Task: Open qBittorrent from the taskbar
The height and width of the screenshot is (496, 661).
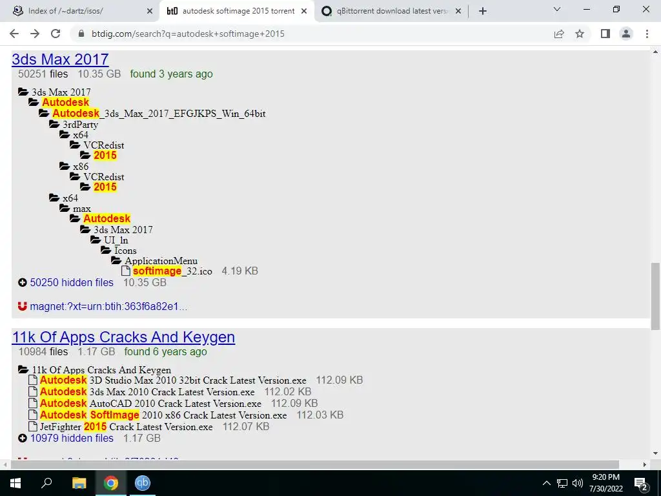Action: tap(143, 483)
